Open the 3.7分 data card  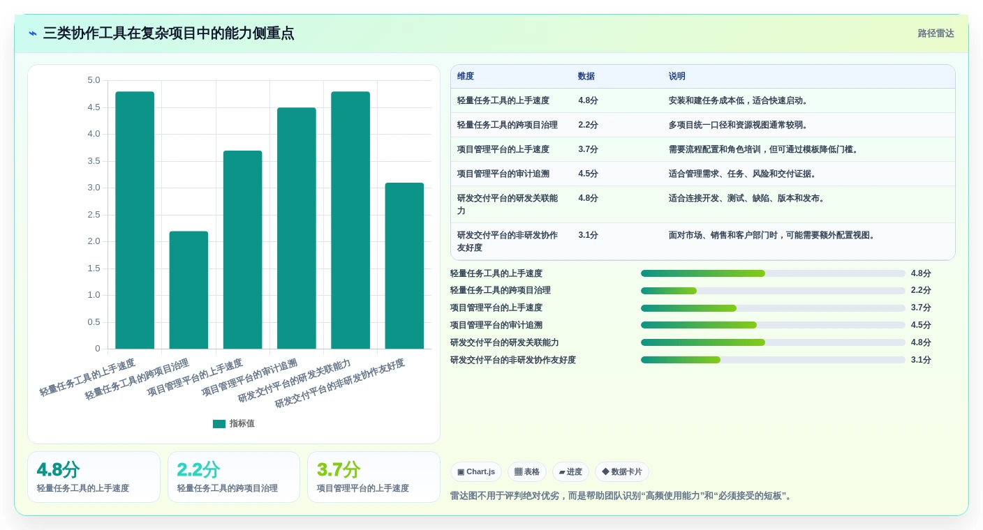pyautogui.click(x=374, y=477)
